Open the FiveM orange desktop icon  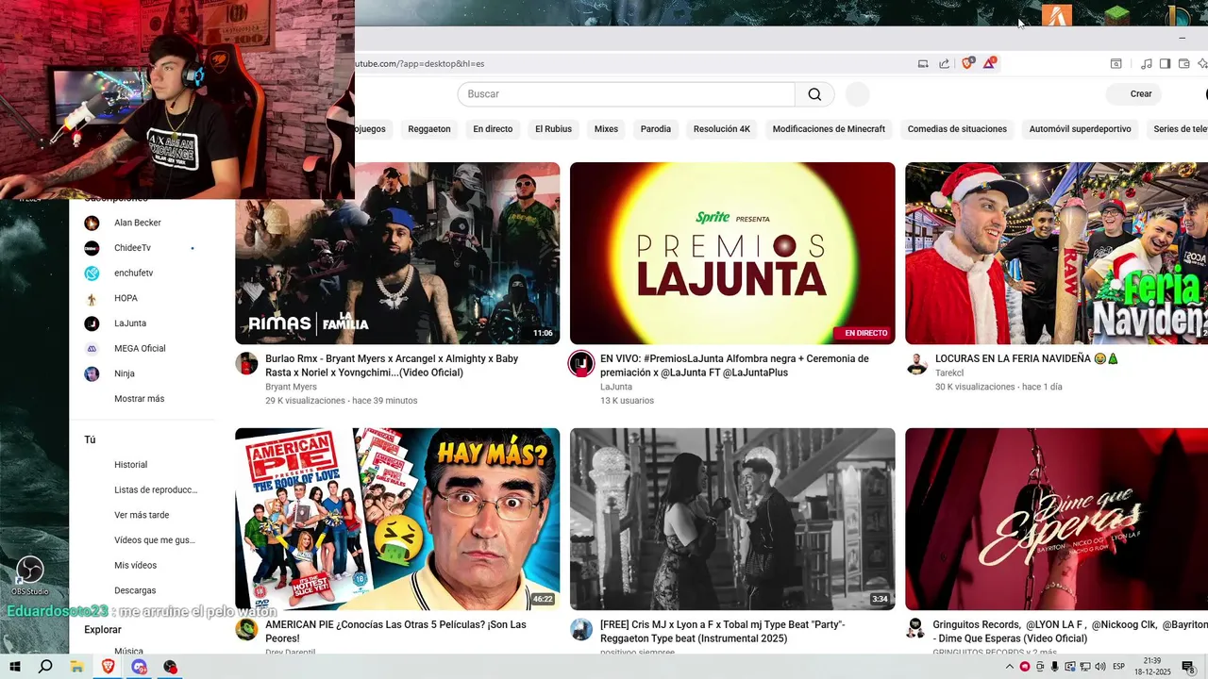1057,15
